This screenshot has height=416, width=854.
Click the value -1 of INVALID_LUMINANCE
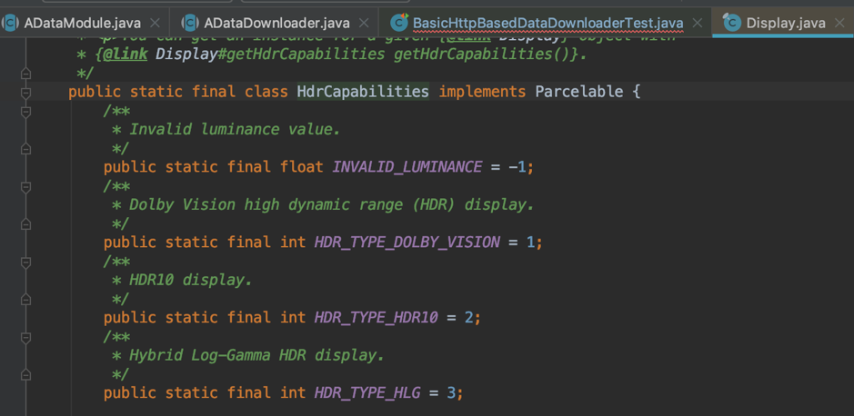coord(517,167)
